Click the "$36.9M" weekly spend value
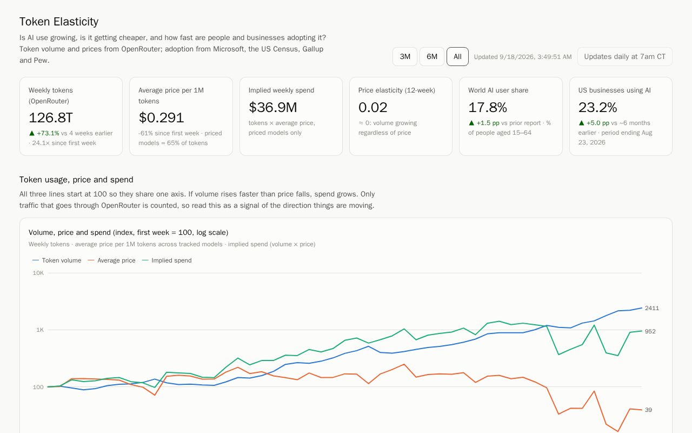692x433 pixels. tap(273, 107)
